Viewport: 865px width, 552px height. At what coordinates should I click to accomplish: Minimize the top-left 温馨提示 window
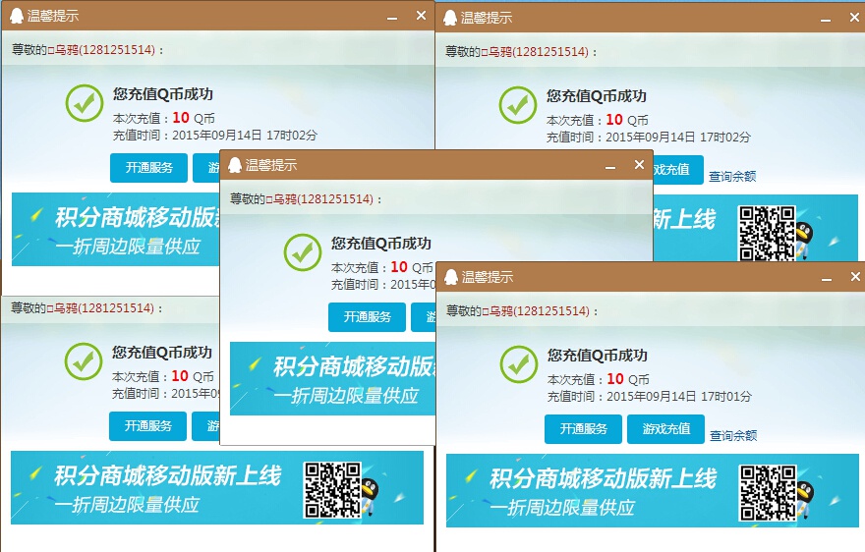pos(392,18)
